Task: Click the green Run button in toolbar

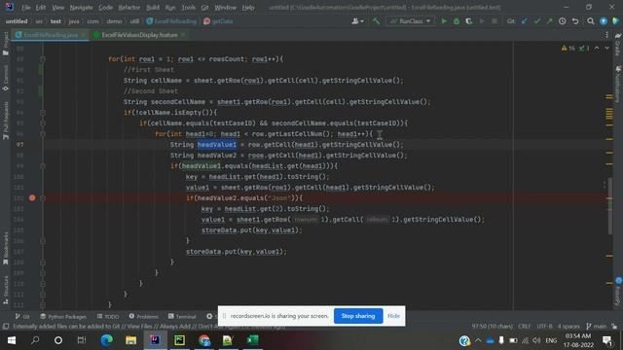Action: 444,21
